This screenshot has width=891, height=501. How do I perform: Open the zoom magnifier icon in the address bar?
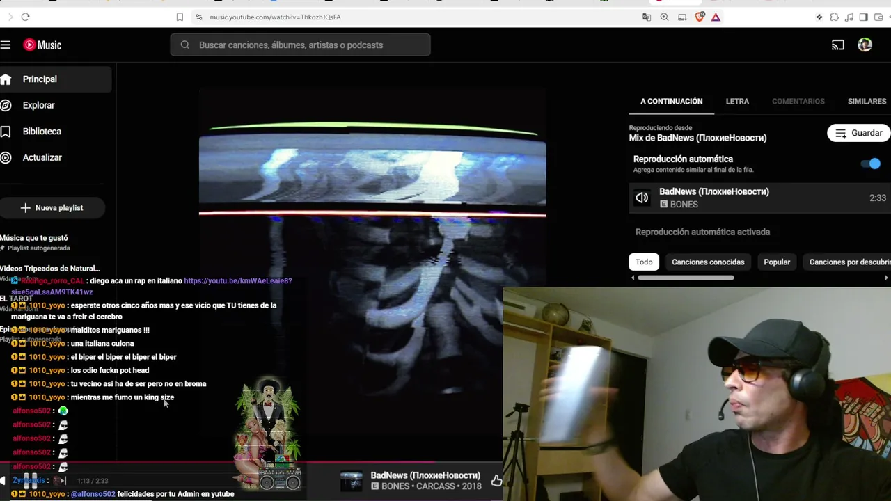(664, 17)
